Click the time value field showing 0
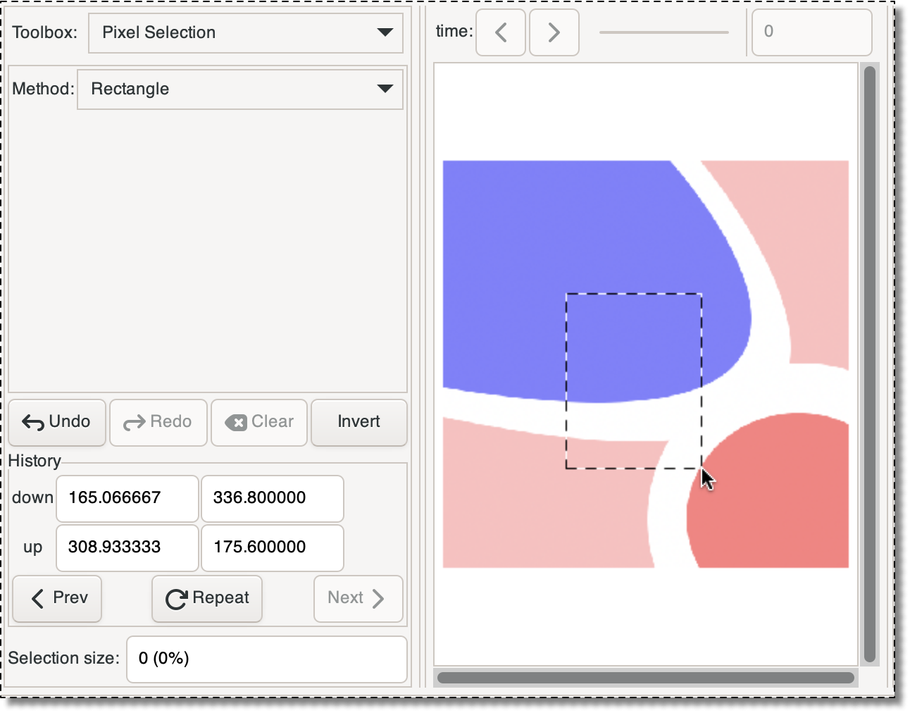The image size is (910, 713). (x=811, y=32)
